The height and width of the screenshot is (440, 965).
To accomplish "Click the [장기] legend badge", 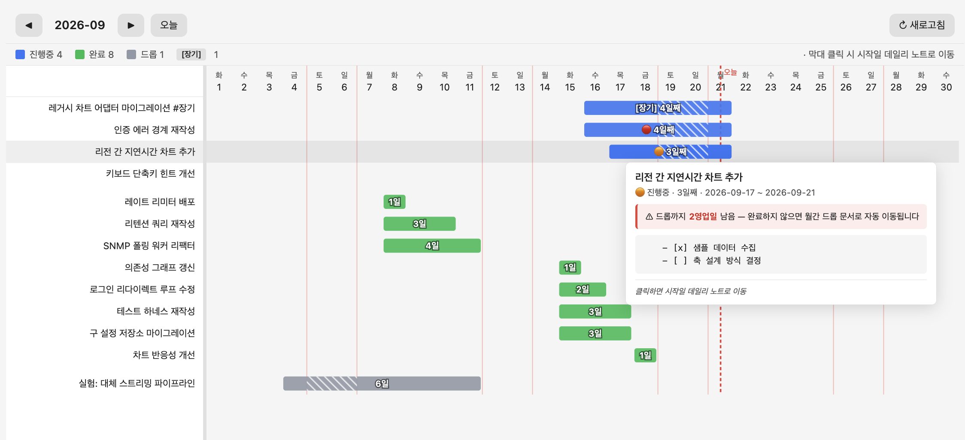I will (x=191, y=54).
